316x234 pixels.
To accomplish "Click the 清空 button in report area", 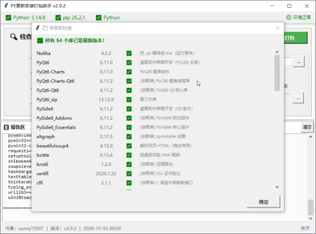I will coord(307,127).
